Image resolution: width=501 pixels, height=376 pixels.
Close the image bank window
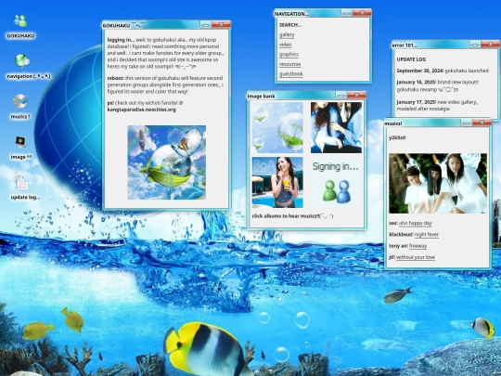[x=356, y=96]
